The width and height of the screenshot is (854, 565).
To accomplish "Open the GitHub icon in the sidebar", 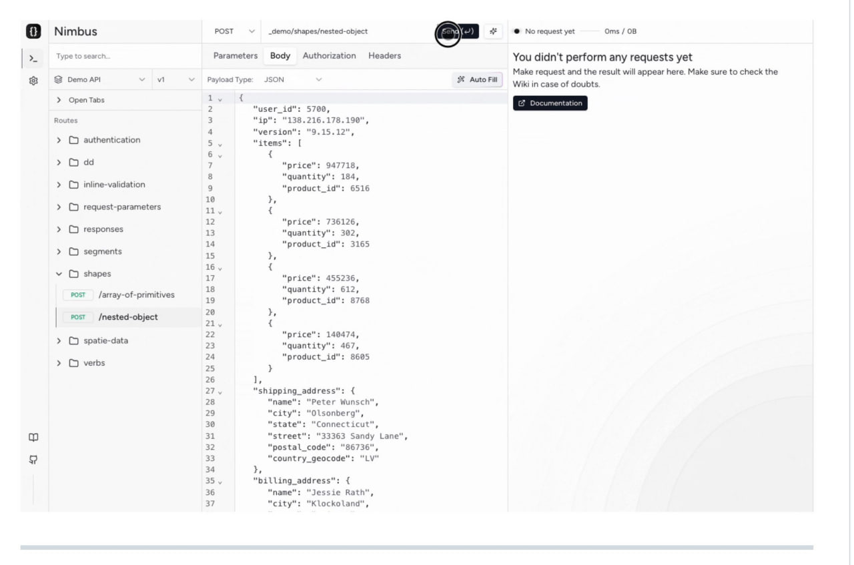I will pos(33,460).
